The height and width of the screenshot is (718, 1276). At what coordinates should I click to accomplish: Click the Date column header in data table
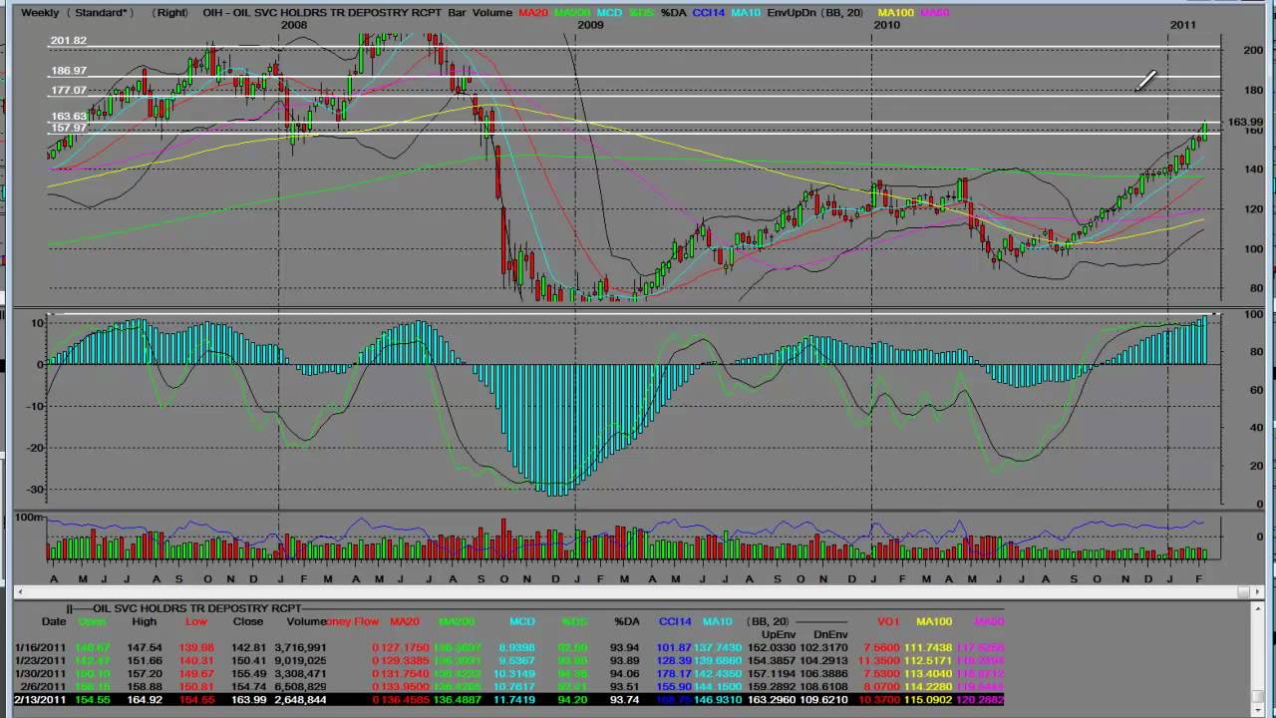point(54,621)
